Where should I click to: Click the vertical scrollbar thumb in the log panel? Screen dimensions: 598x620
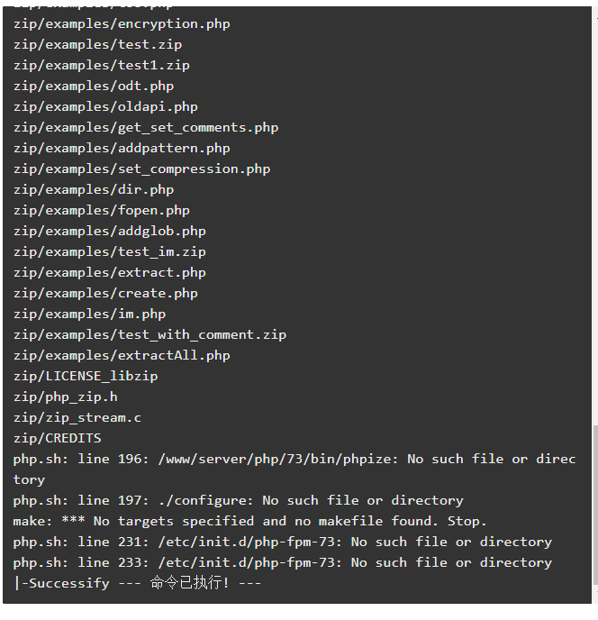click(595, 505)
